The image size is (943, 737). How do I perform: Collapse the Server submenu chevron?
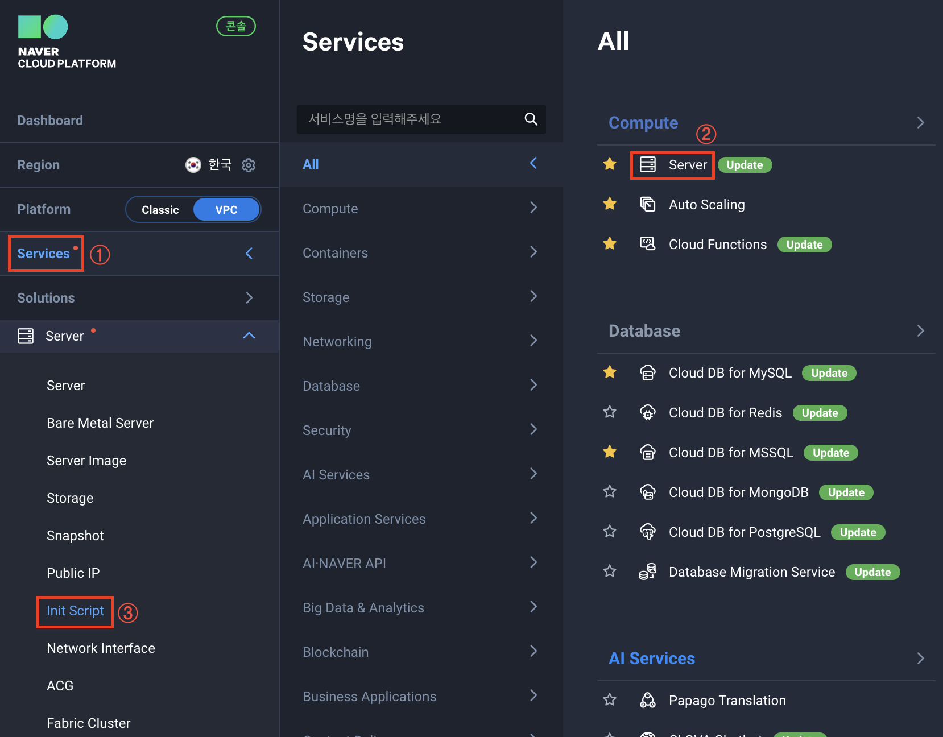pos(249,336)
